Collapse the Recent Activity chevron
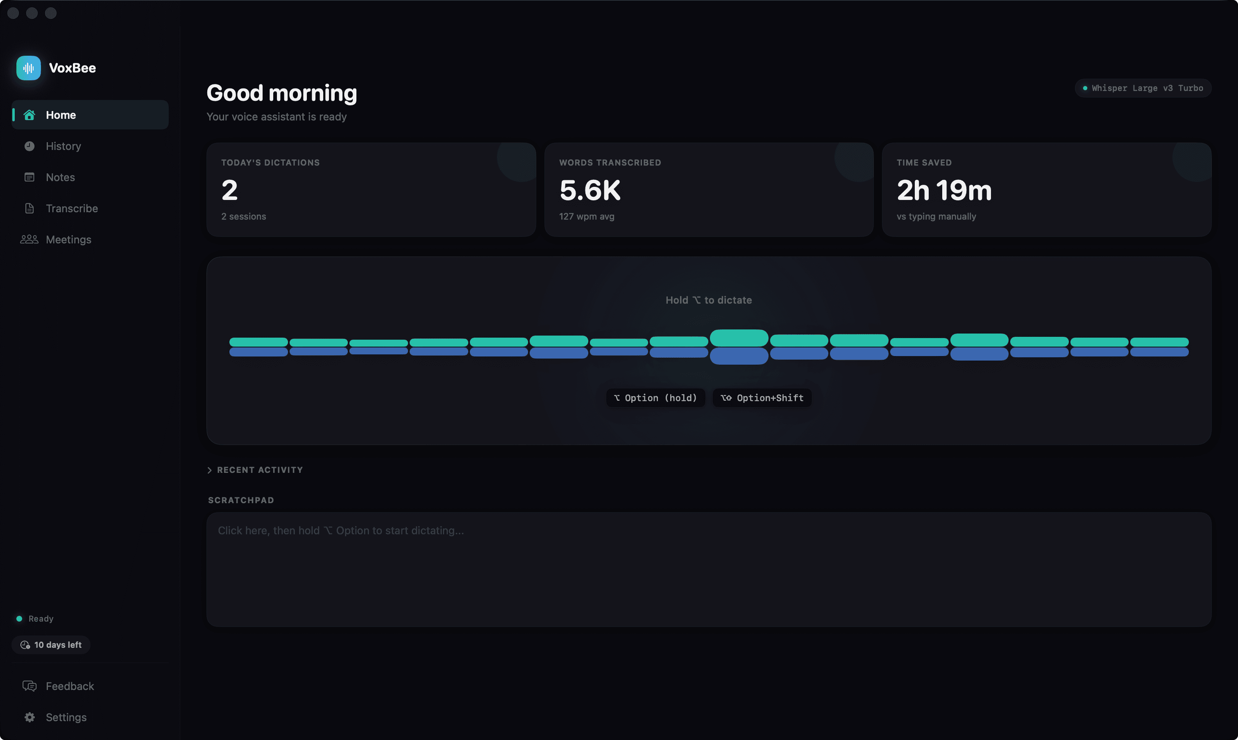1238x740 pixels. 210,470
